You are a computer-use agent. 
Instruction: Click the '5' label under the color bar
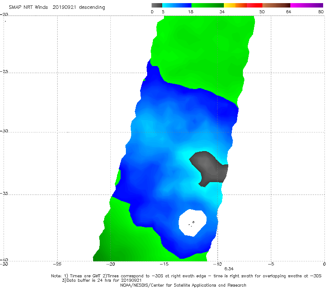163,12
